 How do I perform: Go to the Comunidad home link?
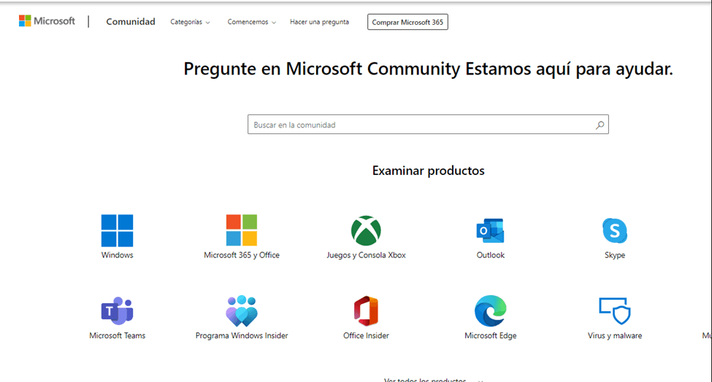tap(130, 21)
